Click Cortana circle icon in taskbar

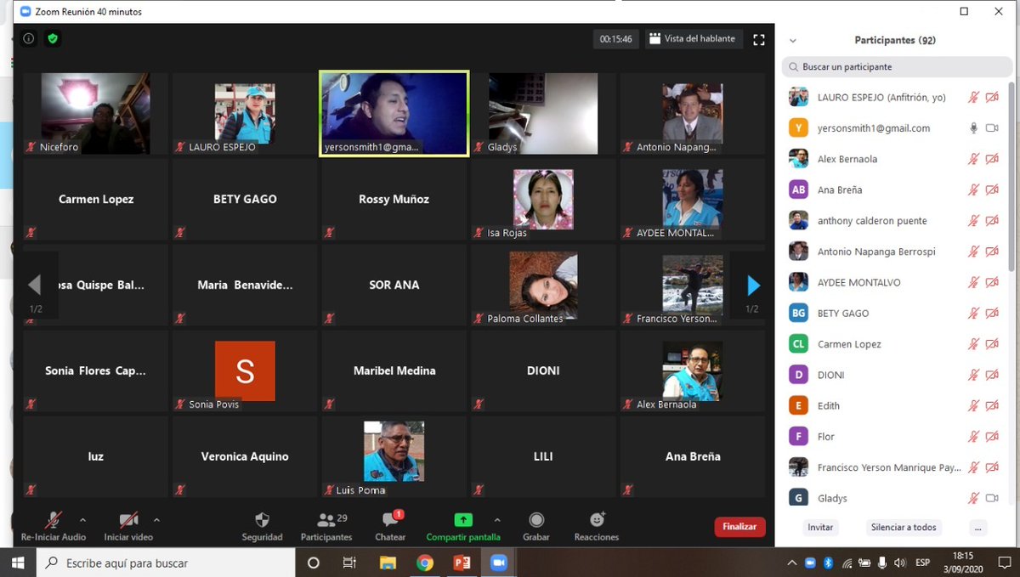tap(313, 563)
